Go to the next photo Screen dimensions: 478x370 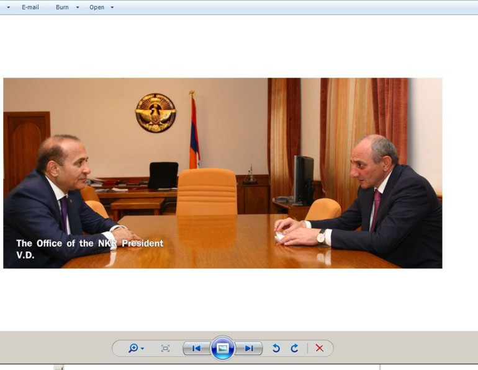[249, 348]
